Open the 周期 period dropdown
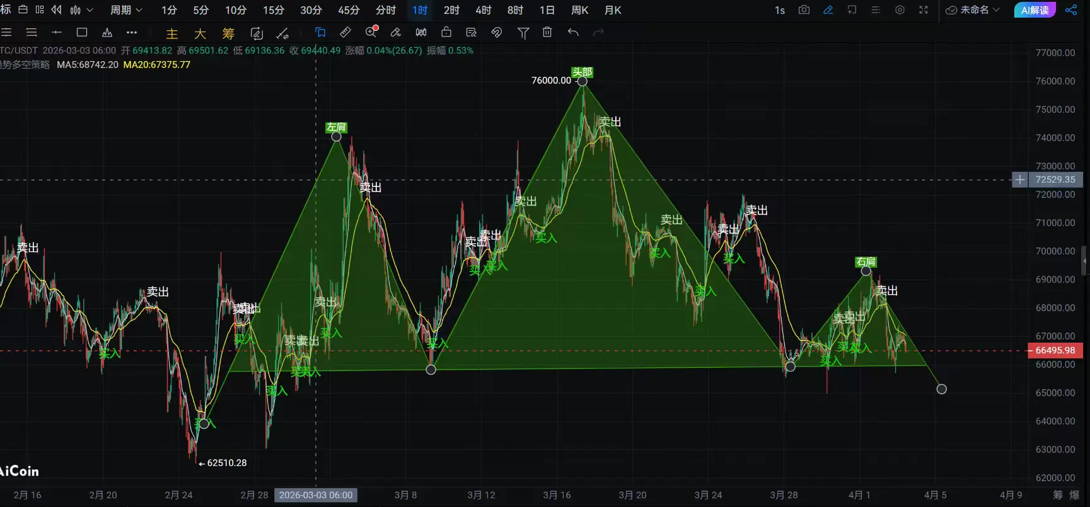 click(126, 10)
